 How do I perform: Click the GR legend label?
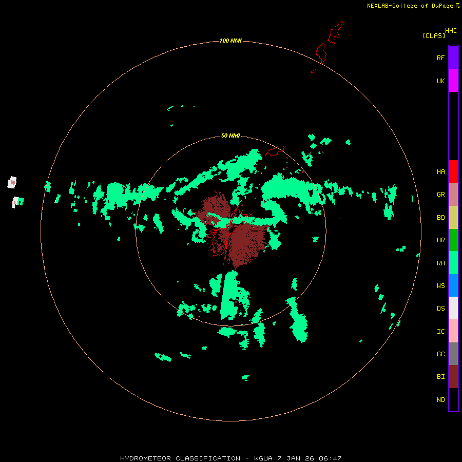tap(440, 195)
